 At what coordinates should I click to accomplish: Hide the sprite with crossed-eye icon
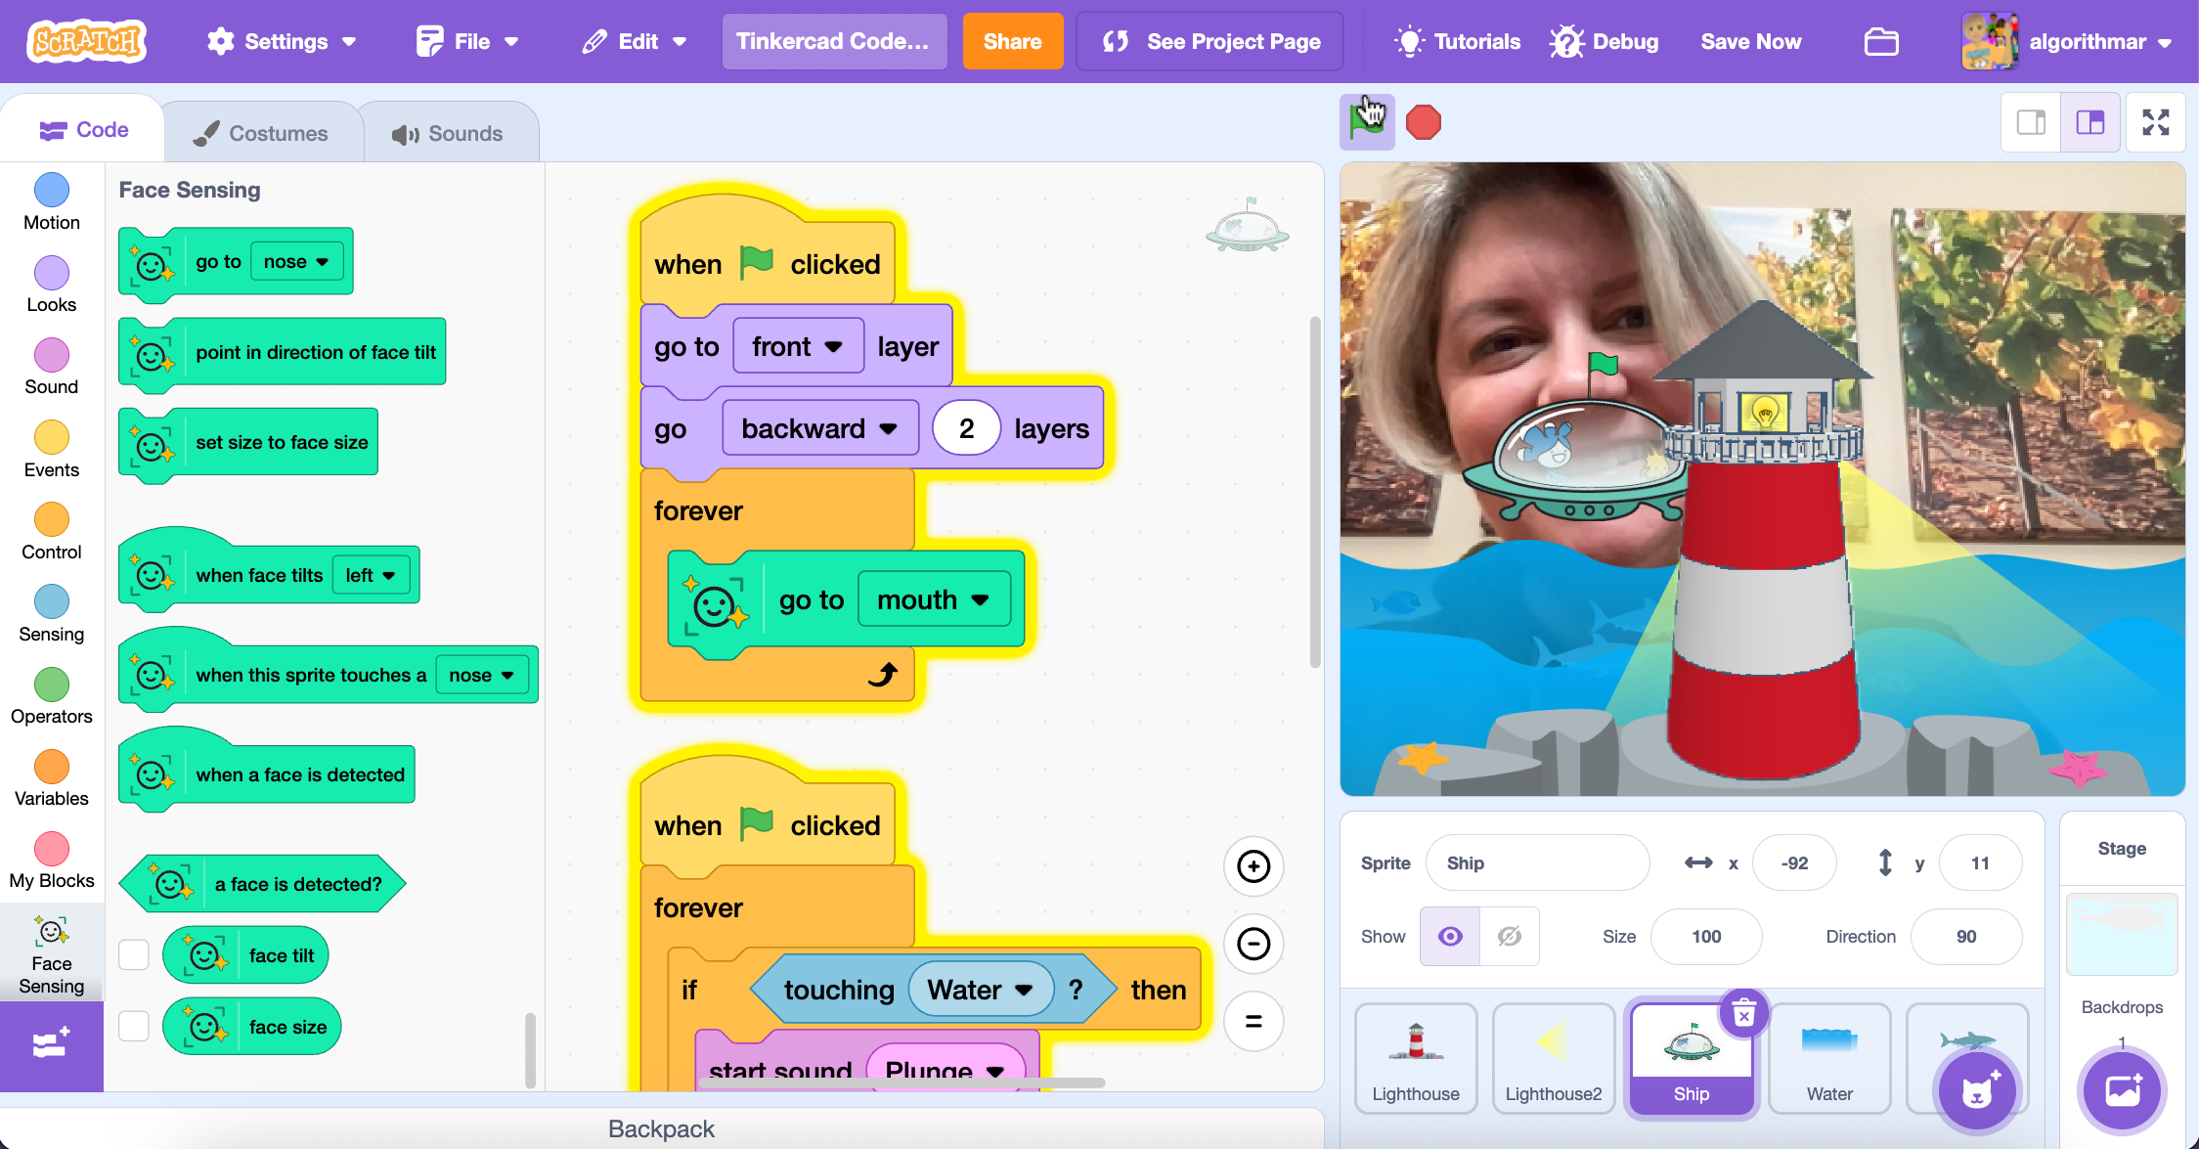pyautogui.click(x=1510, y=937)
